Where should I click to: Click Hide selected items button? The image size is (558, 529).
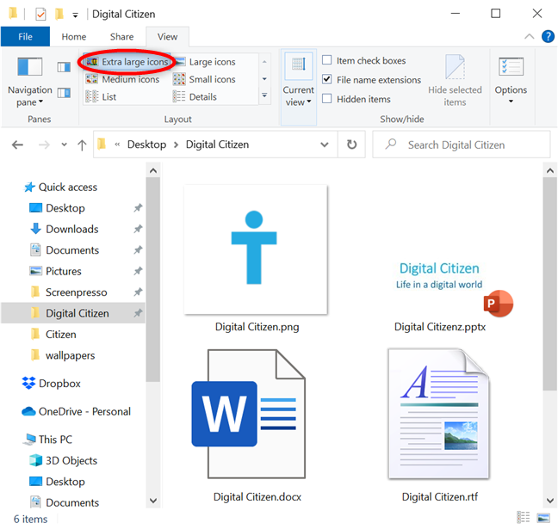(455, 81)
